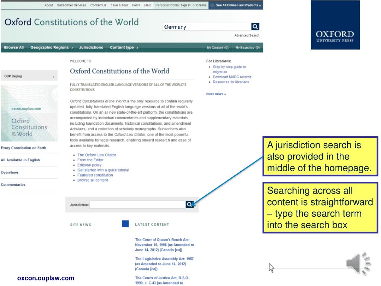Click About in the top bar
Screen dimensions: 381x286
[49, 5]
